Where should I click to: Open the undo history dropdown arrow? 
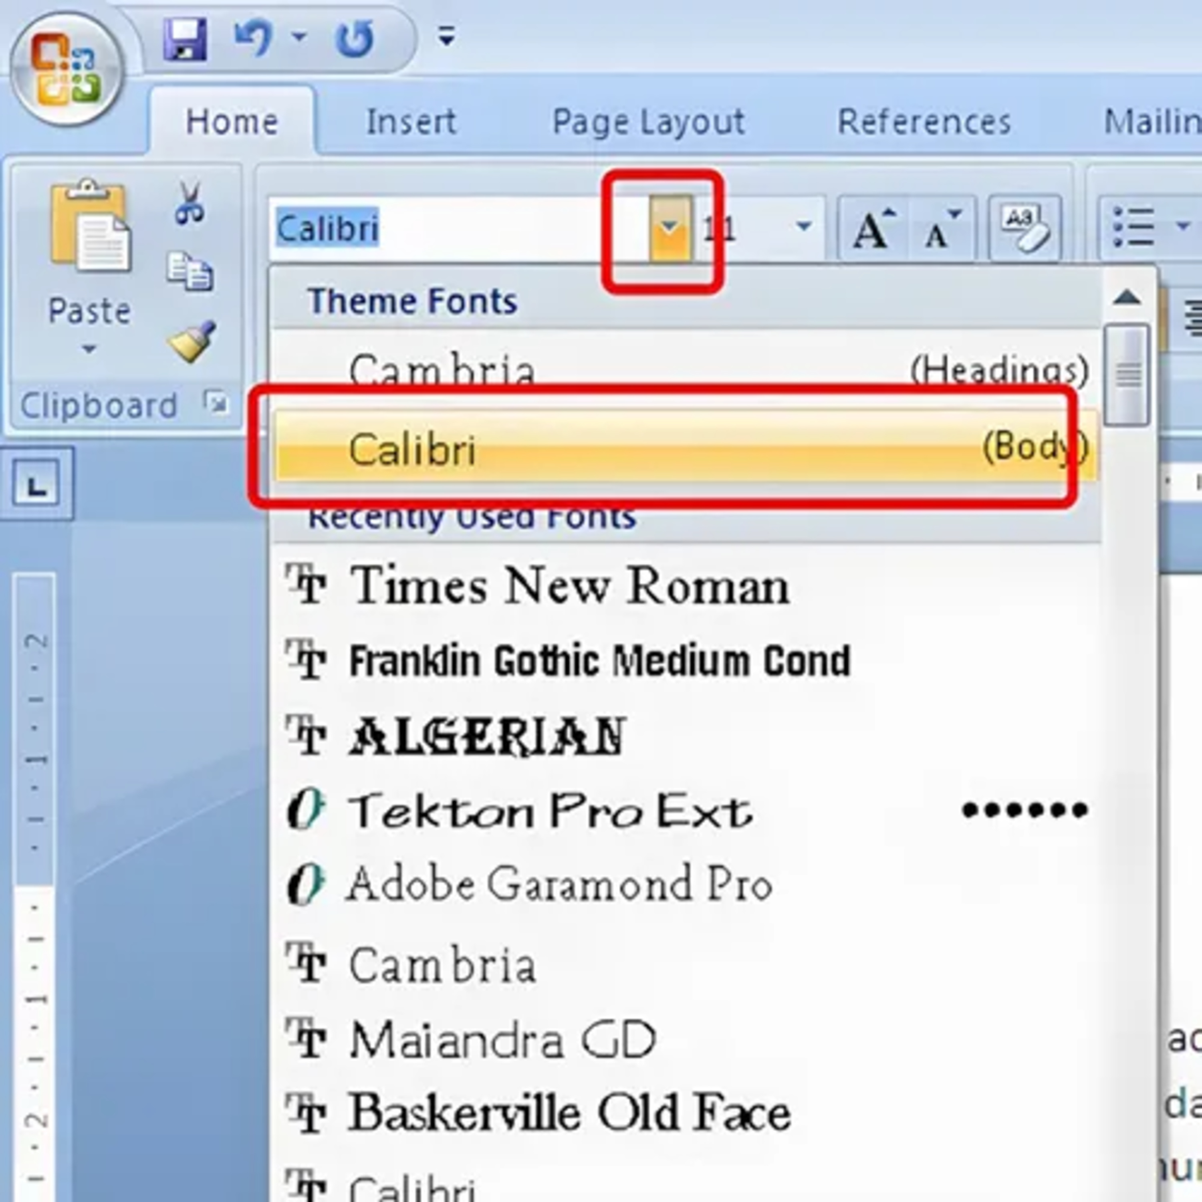[x=299, y=37]
